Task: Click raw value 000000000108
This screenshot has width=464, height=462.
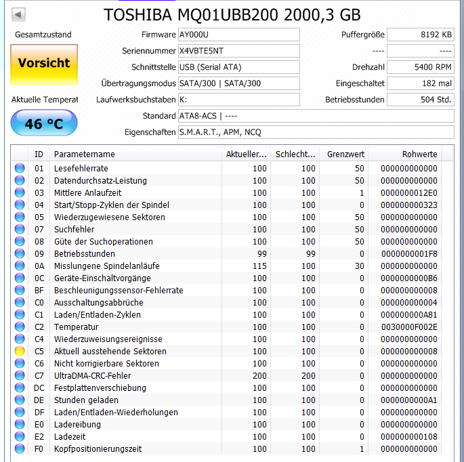Action: pos(409,436)
